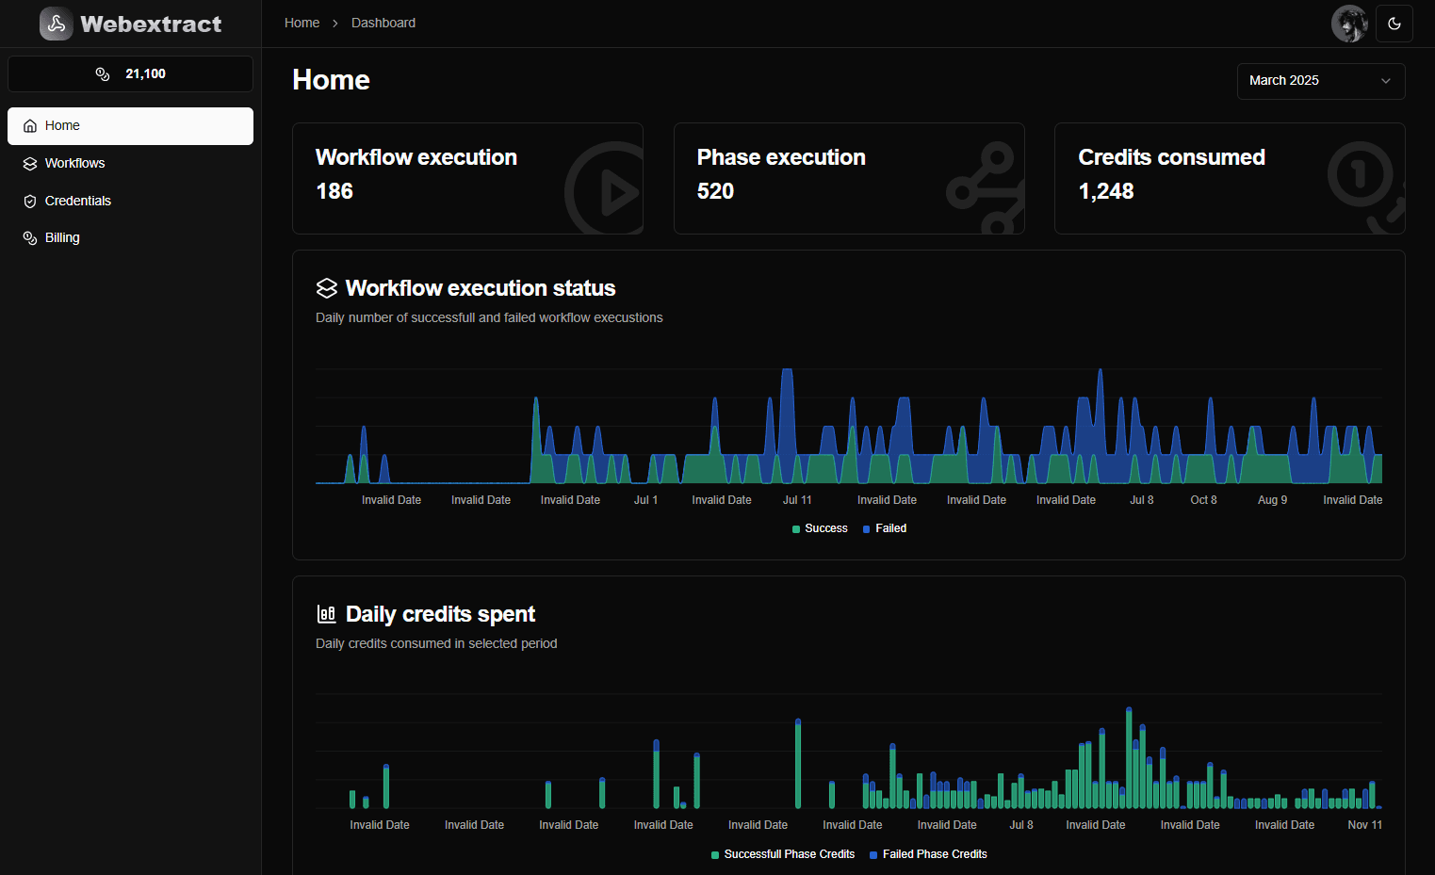Open Credentials in the sidebar
This screenshot has height=875, width=1435.
(130, 201)
